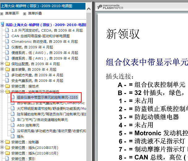Click the page icon beside 便捷系统 低 AW0
This screenshot has height=161, width=188.
pos(7,52)
